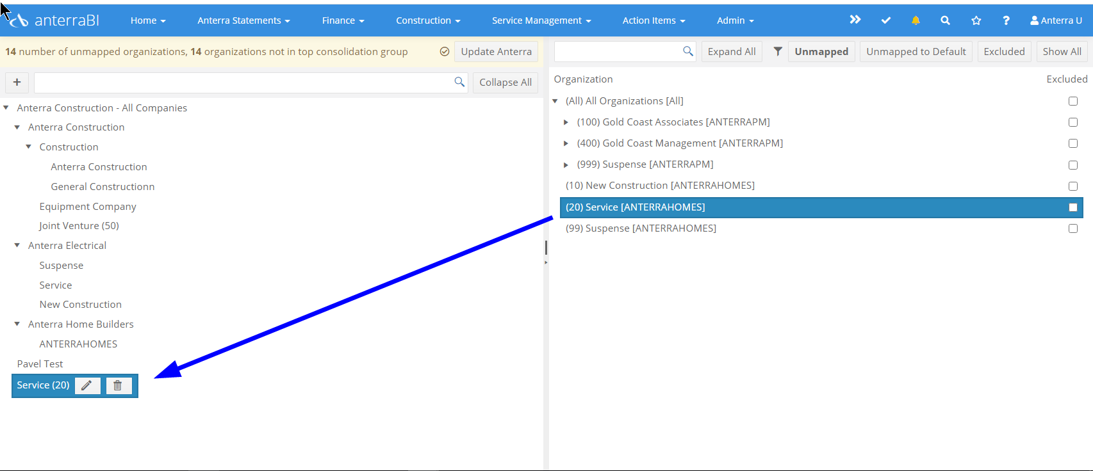
Task: Collapse the Anterra Construction tree node
Action: (17, 127)
